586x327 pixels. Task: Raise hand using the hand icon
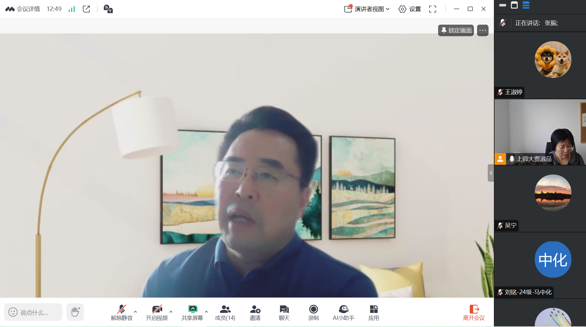(x=75, y=312)
